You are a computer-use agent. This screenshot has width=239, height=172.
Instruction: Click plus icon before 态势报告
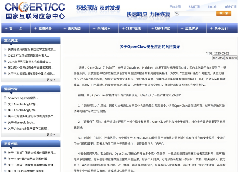tap(65, 29)
